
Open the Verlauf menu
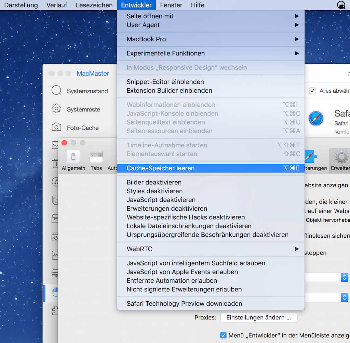pos(57,5)
